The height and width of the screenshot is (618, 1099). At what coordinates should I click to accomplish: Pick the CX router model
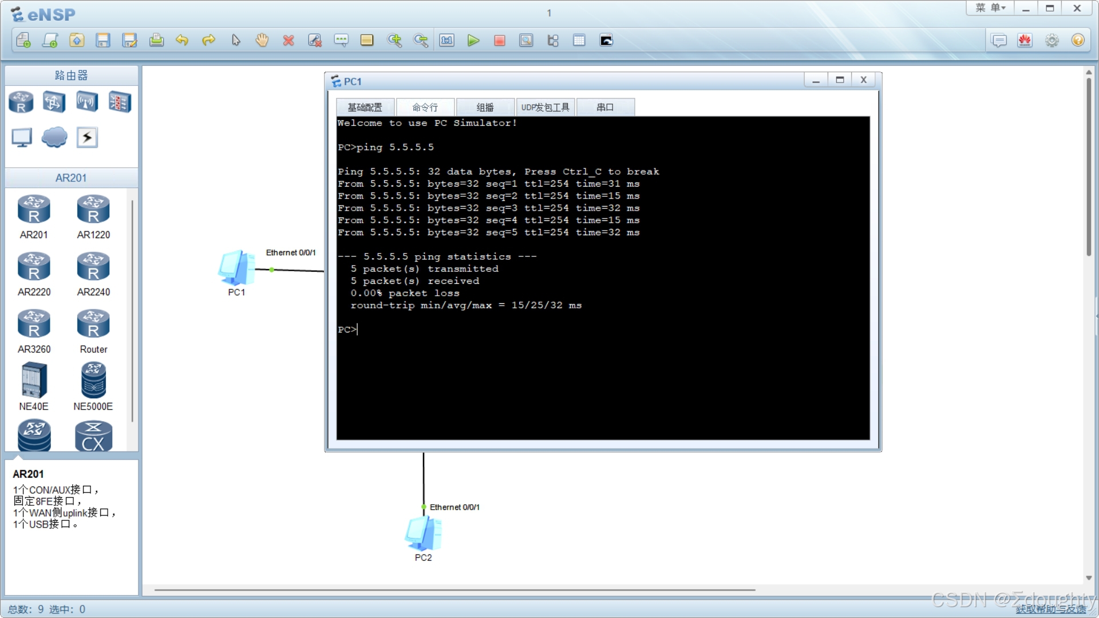(x=93, y=437)
